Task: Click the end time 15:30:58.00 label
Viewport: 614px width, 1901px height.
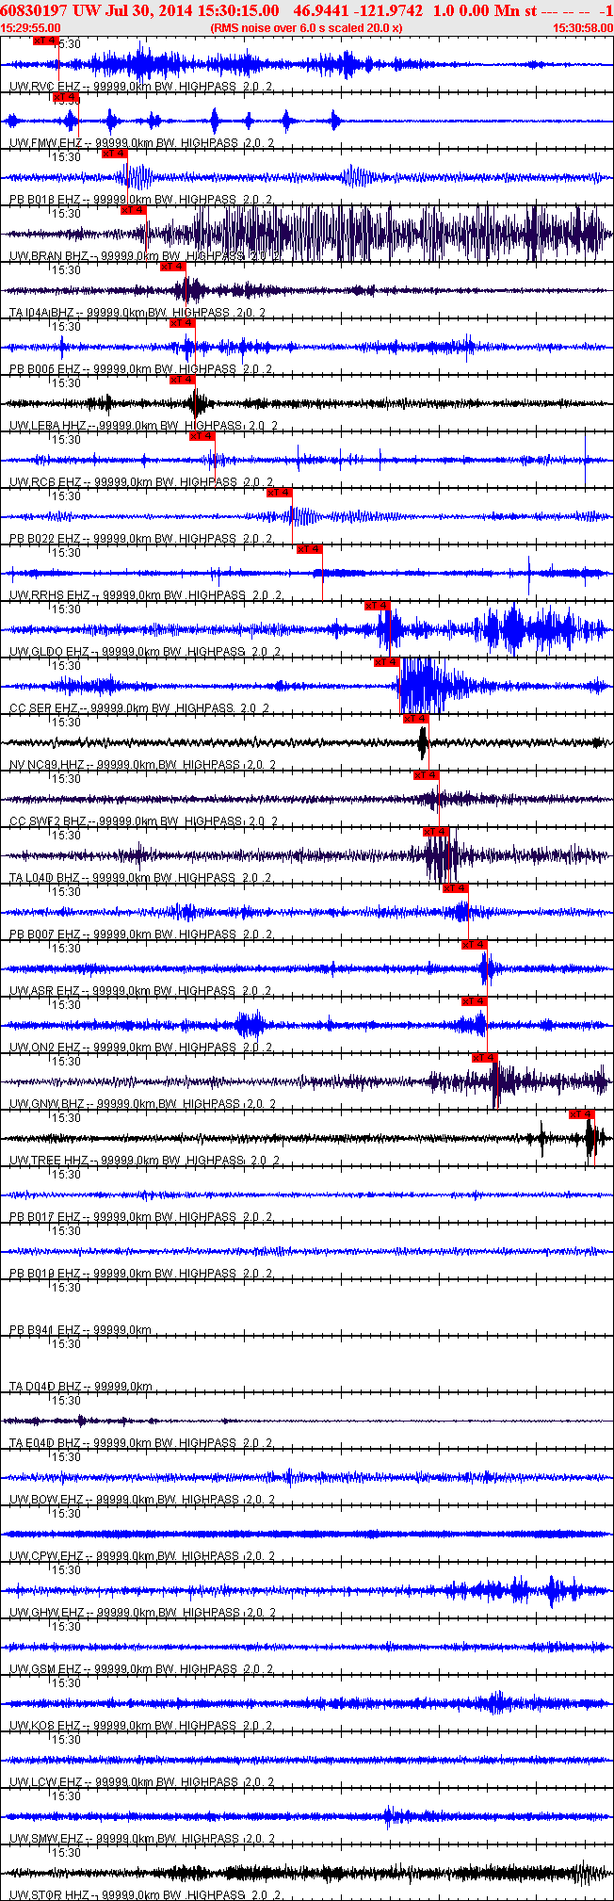Action: [582, 28]
